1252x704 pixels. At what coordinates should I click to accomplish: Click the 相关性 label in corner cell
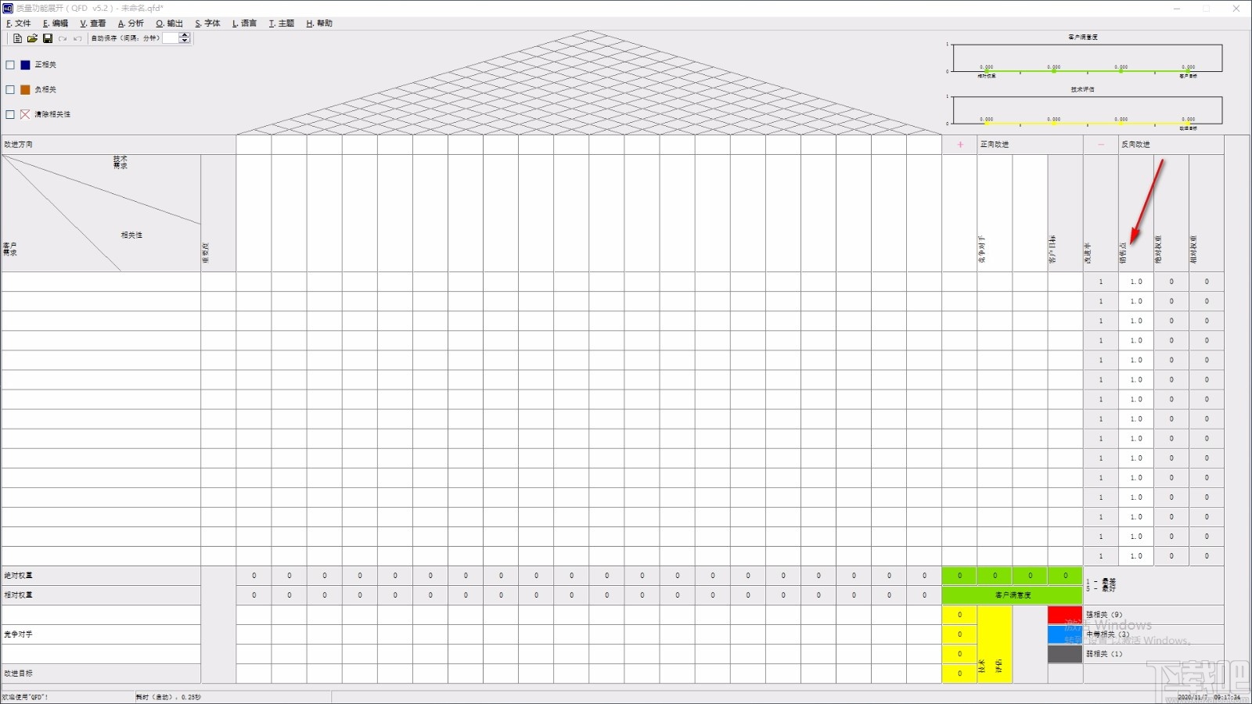click(131, 235)
